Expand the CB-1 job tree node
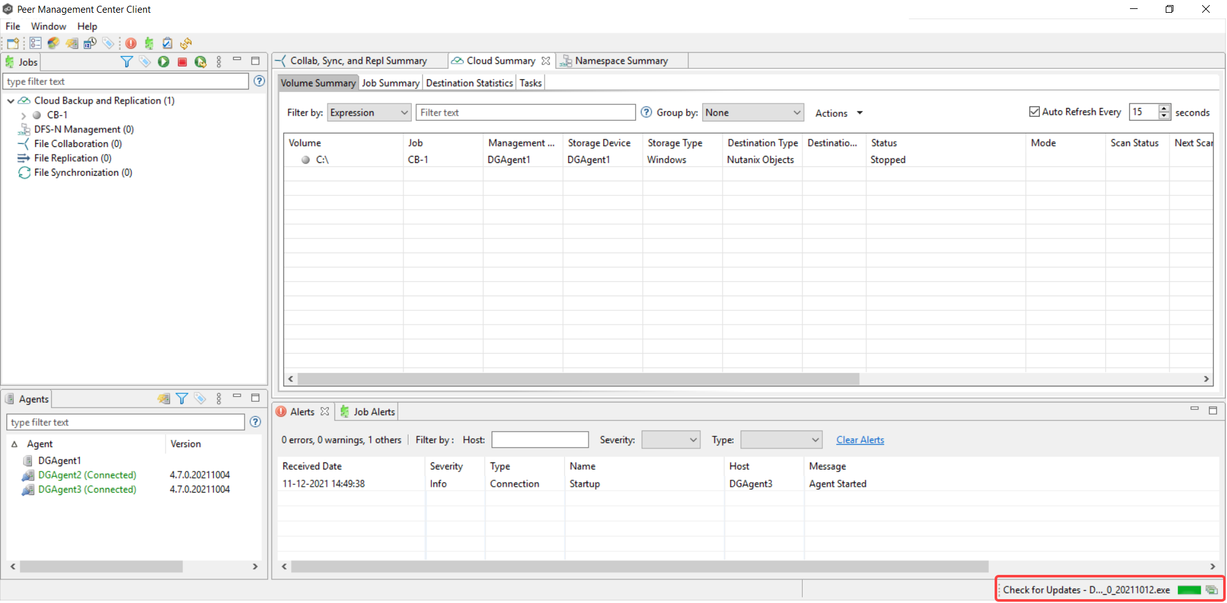1227x603 pixels. click(x=24, y=116)
